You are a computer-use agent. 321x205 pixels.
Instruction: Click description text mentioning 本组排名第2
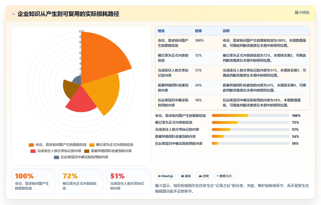(265, 58)
